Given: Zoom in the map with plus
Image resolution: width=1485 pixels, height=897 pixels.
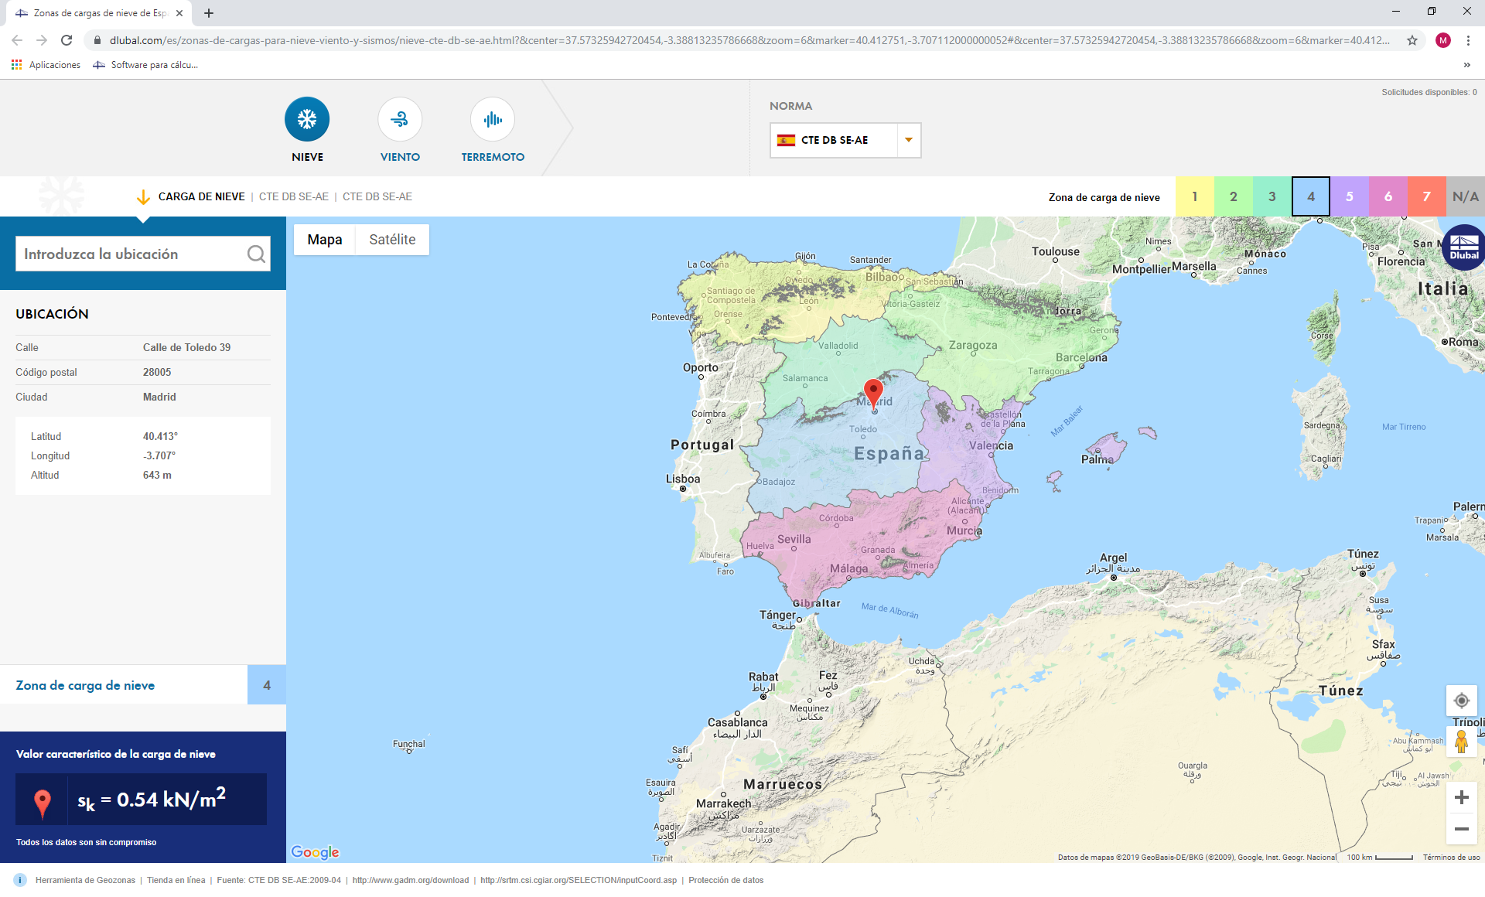Looking at the screenshot, I should pos(1461,797).
